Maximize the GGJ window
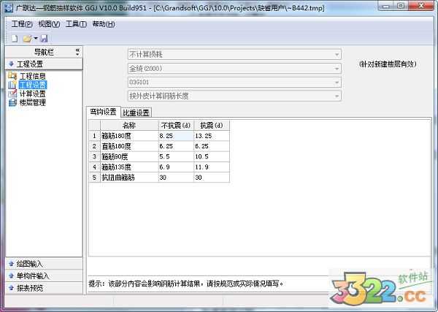438x312 pixels. click(401, 6)
